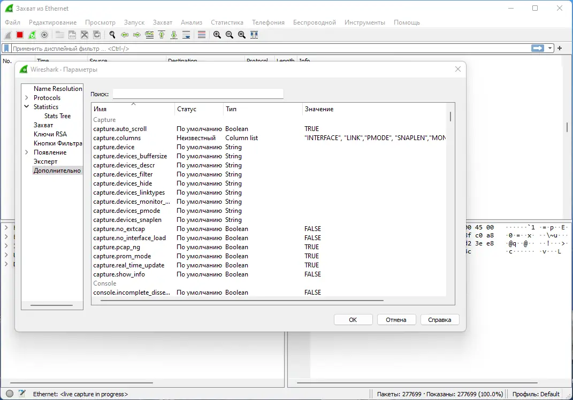Image resolution: width=573 pixels, height=400 pixels.
Task: Open the Файл menu
Action: [12, 22]
